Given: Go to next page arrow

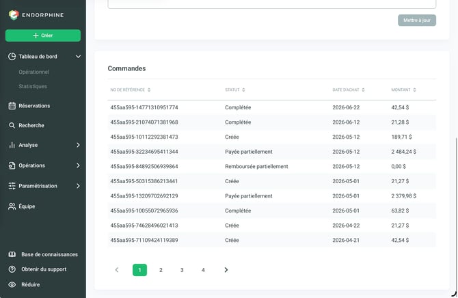Looking at the screenshot, I should click(x=226, y=270).
